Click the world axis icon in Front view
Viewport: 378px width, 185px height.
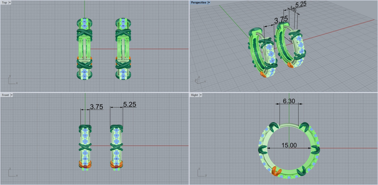[x=13, y=172]
